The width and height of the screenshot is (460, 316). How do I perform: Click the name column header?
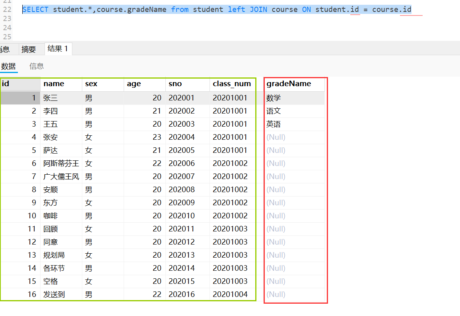coord(61,84)
